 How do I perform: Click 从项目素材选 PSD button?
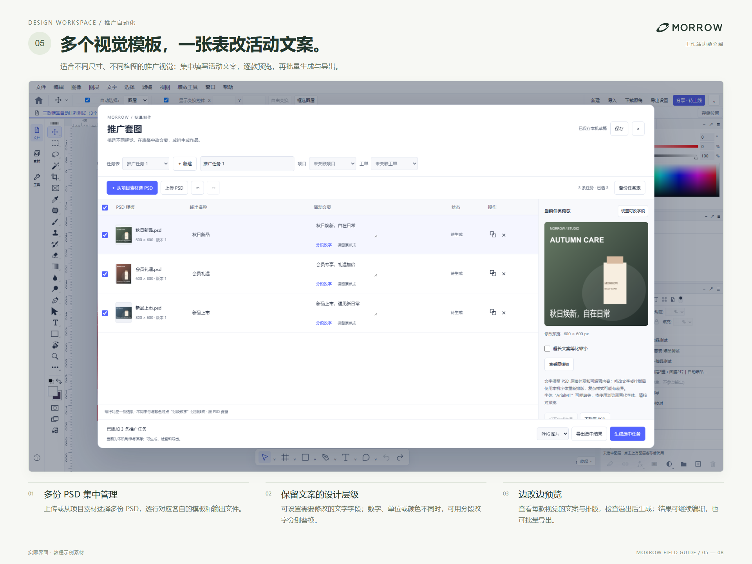point(132,188)
